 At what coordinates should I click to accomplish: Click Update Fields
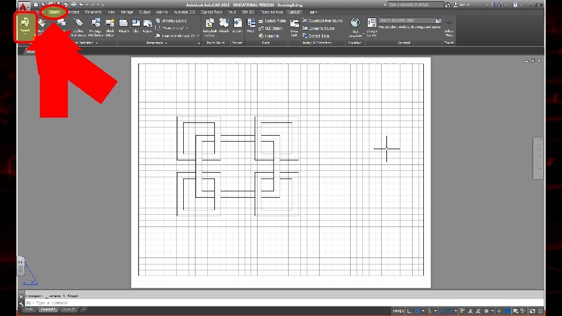pos(272,21)
